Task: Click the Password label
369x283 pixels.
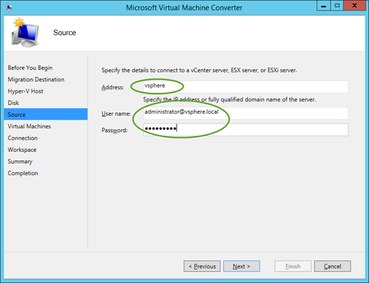Action: coord(115,130)
